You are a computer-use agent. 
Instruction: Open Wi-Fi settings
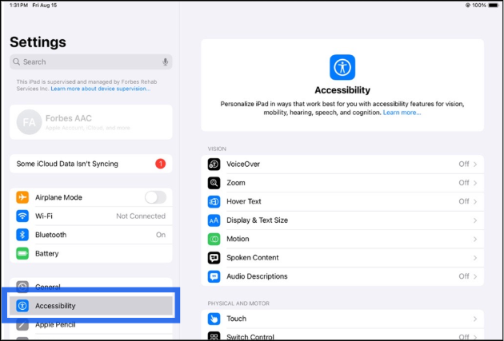91,216
